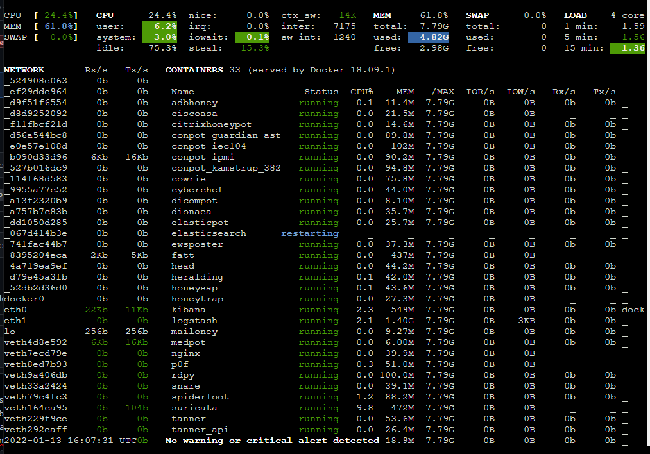The image size is (650, 454).
Task: Click the eth0 network interface name
Action: (15, 310)
